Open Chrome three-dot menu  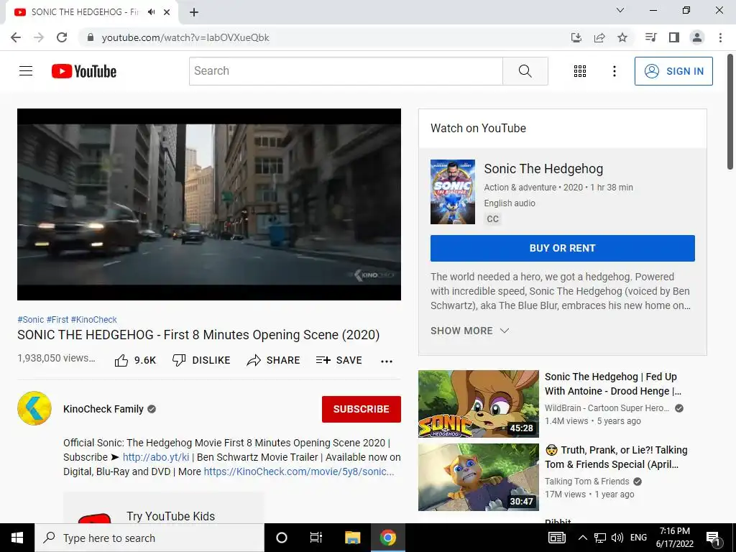pos(720,37)
